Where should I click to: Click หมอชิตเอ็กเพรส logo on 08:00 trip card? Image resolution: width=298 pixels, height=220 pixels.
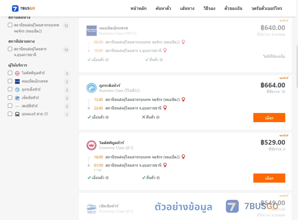tap(92, 31)
